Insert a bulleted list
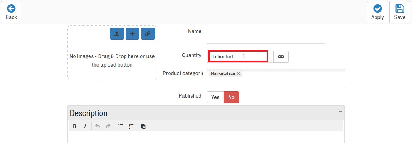The width and height of the screenshot is (412, 143). 121,126
